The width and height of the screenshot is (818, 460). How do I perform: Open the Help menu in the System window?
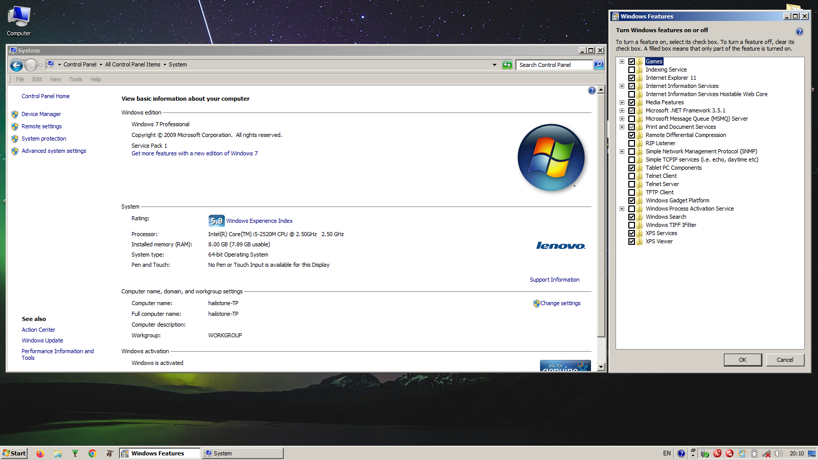tap(96, 79)
